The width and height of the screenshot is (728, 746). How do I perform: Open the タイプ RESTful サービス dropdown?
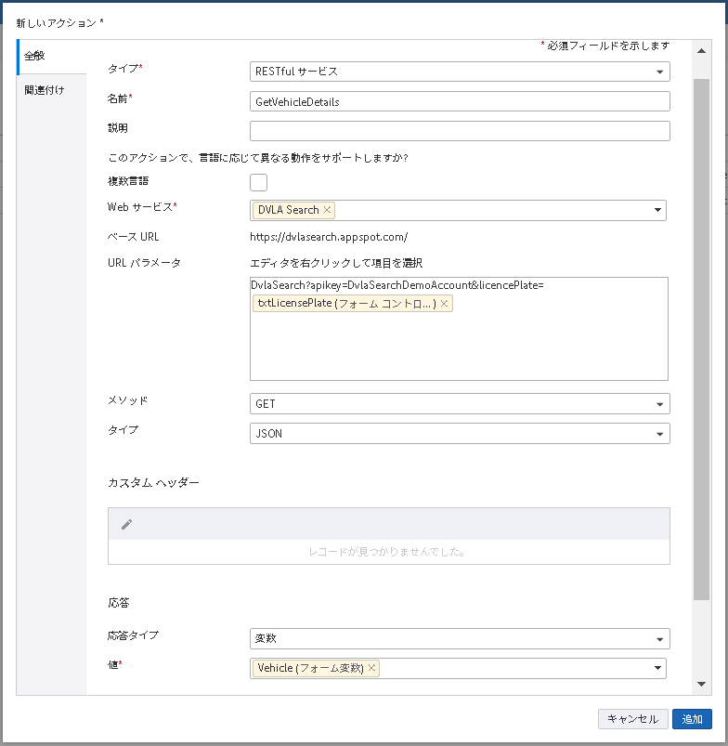click(659, 72)
